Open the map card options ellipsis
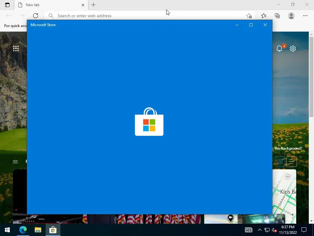This screenshot has height=236, width=314. [288, 177]
